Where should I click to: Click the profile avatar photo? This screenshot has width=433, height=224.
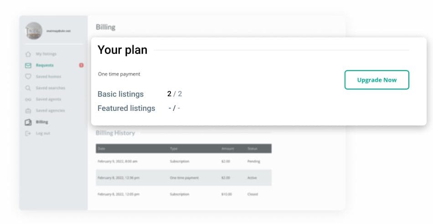[x=34, y=31]
